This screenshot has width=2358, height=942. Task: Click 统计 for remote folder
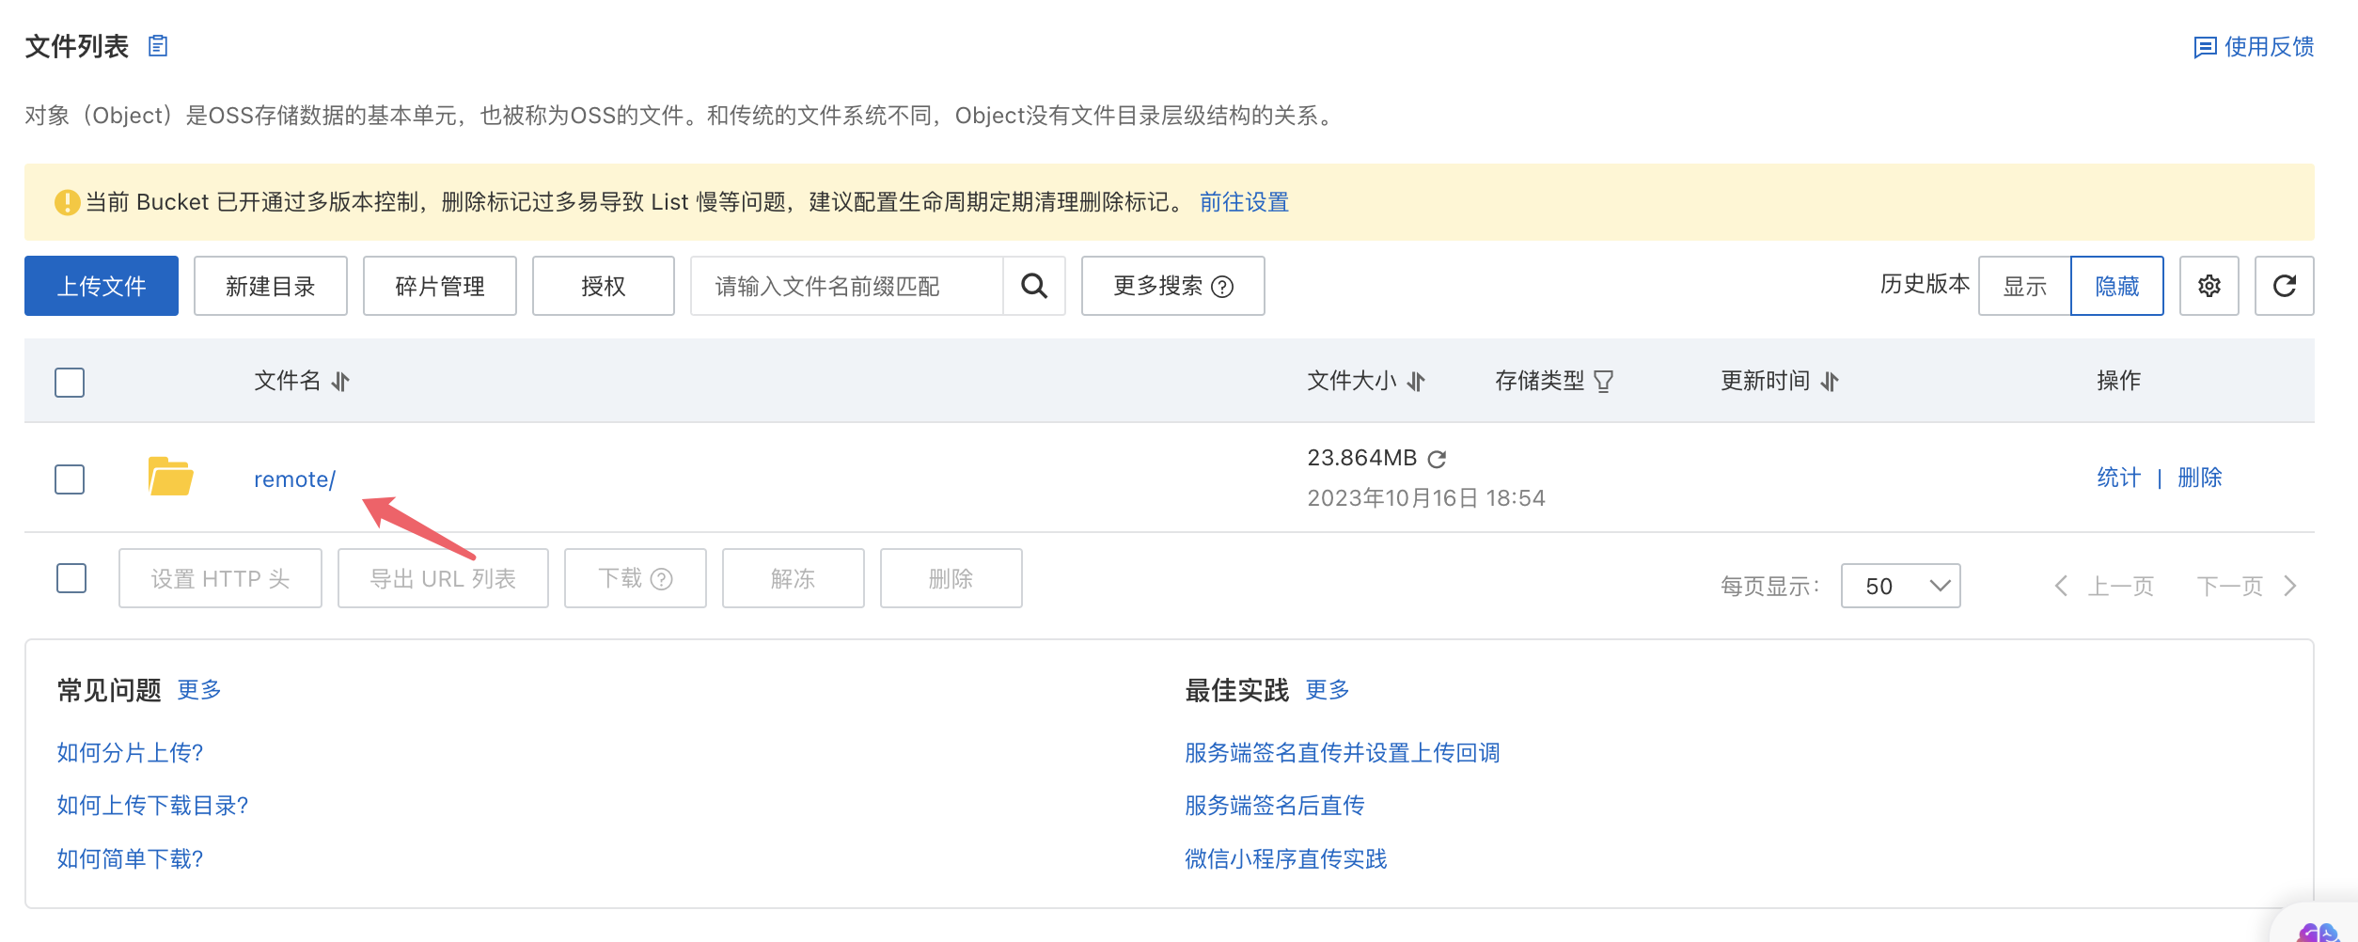(x=2118, y=478)
